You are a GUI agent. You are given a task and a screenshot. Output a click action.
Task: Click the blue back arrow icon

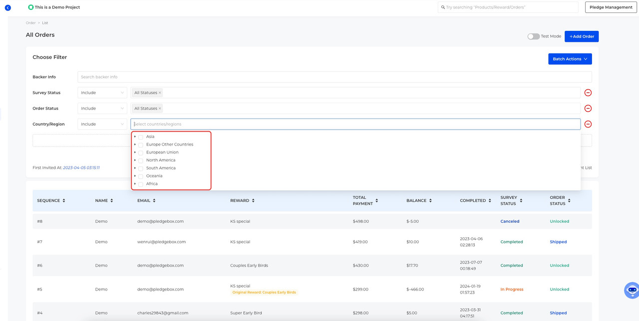(7, 7)
